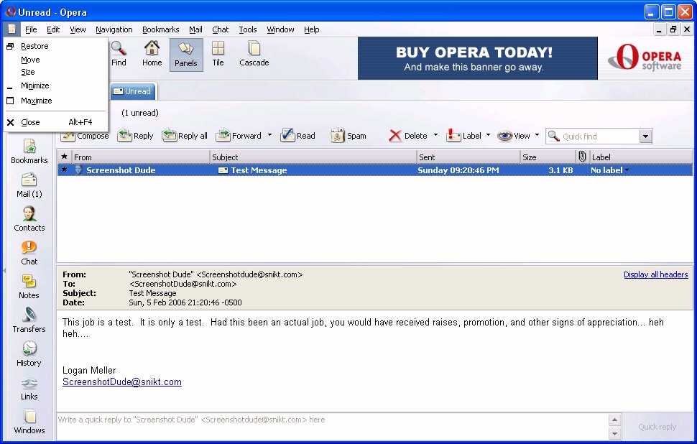The height and width of the screenshot is (444, 697).
Task: Open the Quick find dropdown arrow
Action: point(645,137)
